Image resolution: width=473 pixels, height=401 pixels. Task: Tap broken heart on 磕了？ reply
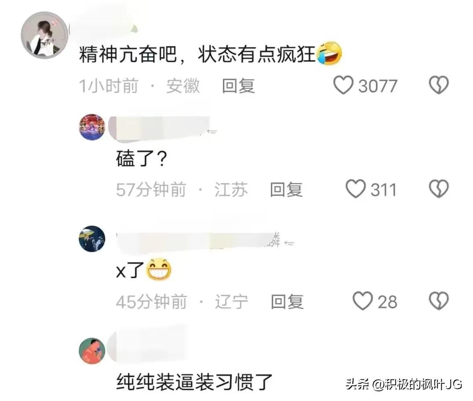[439, 189]
